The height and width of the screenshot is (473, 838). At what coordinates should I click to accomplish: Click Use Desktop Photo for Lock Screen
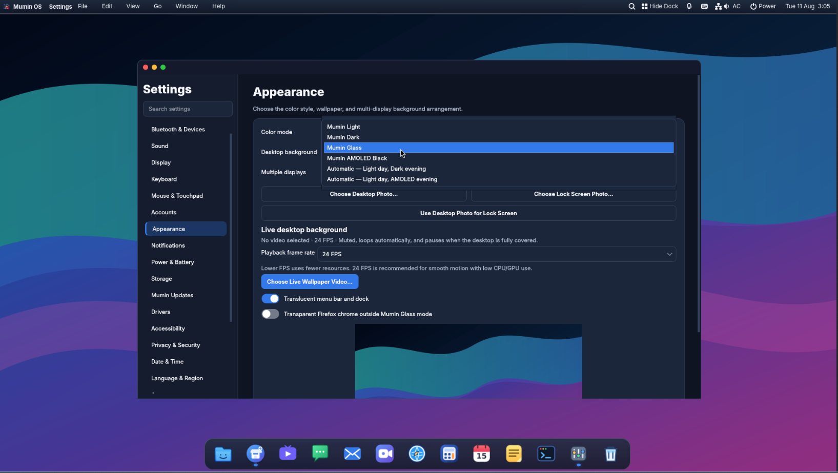tap(468, 213)
